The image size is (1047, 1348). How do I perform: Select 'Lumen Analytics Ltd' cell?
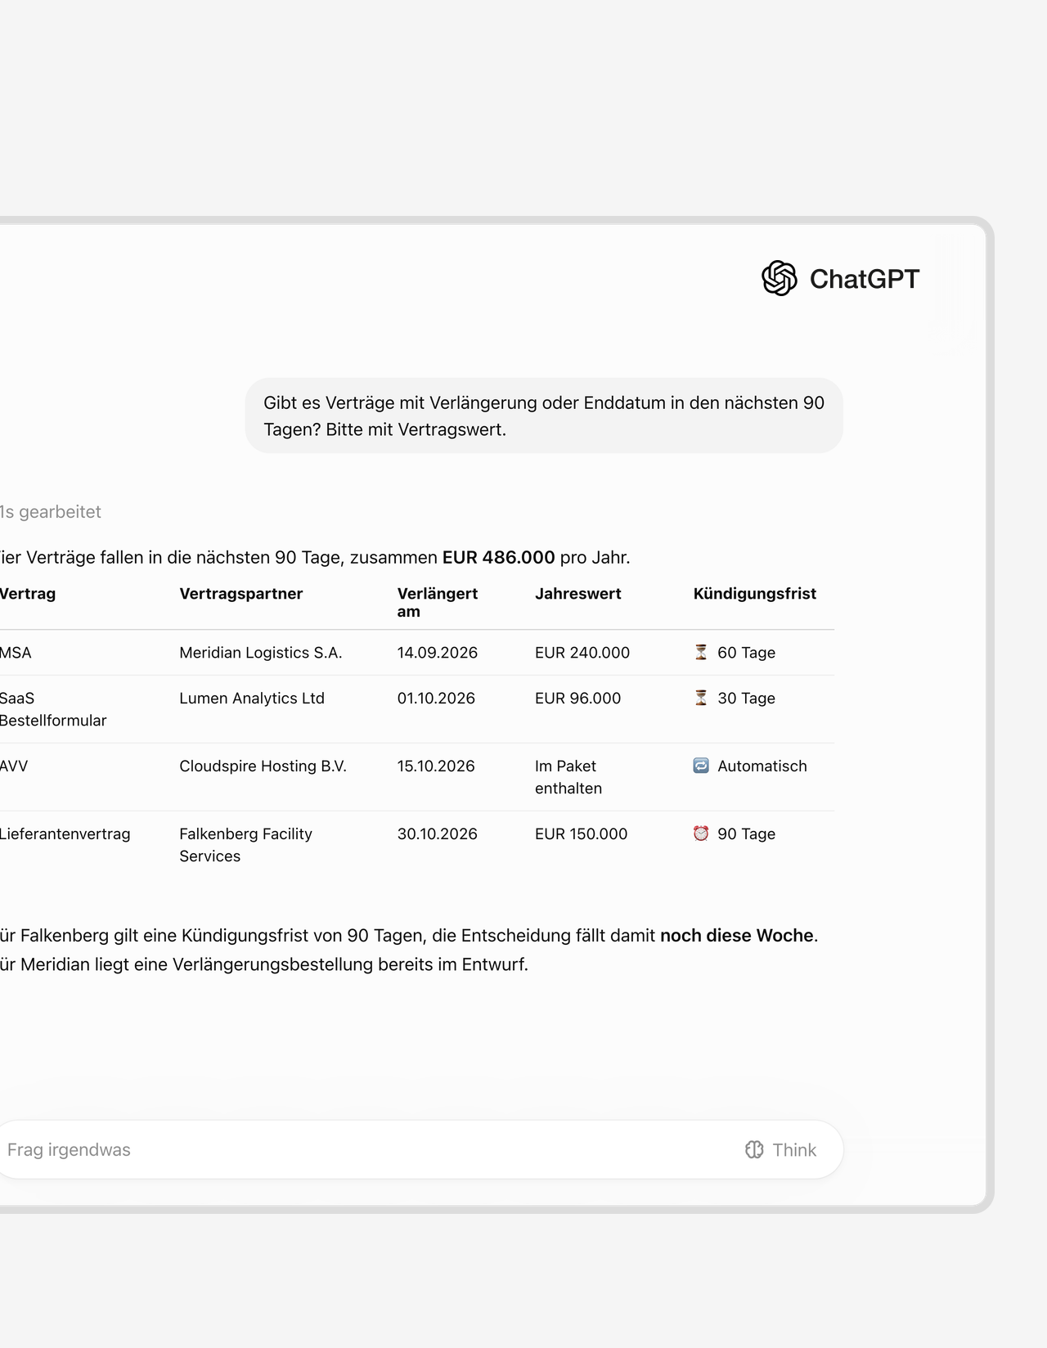coord(252,699)
